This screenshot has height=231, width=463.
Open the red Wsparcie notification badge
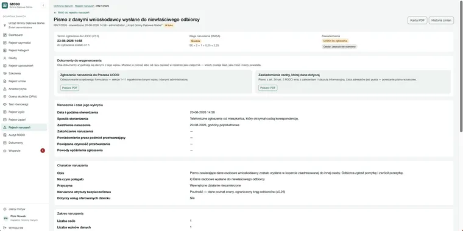[x=43, y=151]
